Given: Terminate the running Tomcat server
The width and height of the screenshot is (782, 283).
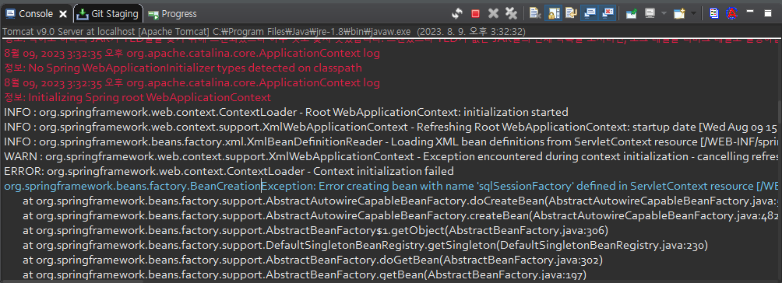Looking at the screenshot, I should [475, 13].
